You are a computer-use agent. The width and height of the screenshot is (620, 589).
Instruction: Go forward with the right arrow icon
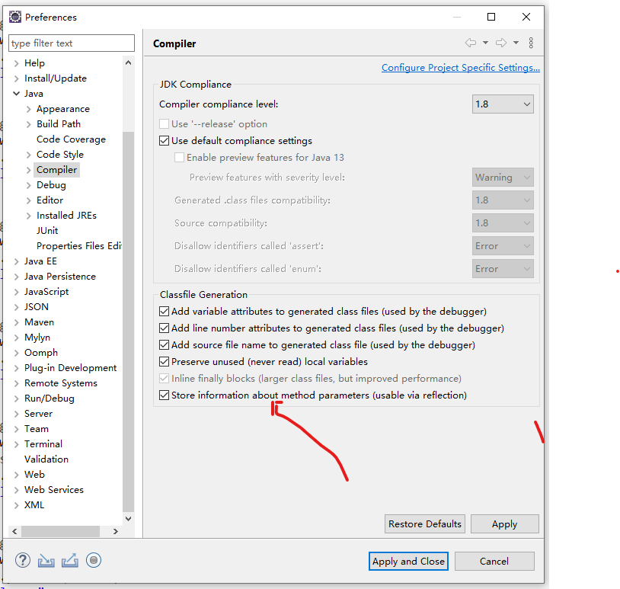point(501,43)
